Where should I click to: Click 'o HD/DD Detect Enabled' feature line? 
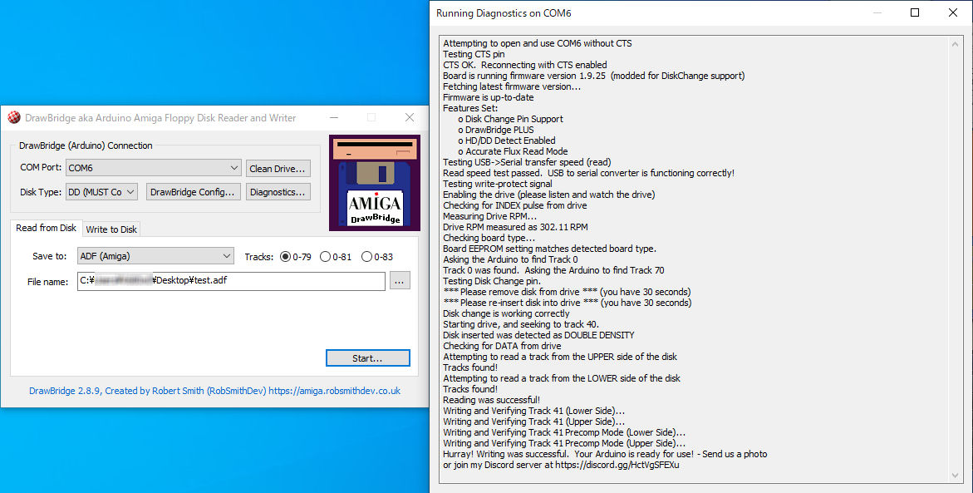[506, 141]
